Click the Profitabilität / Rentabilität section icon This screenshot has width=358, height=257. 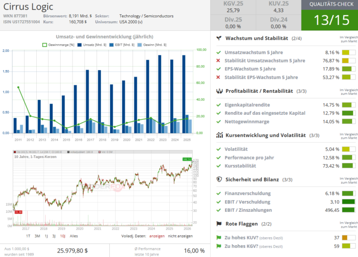(219, 91)
